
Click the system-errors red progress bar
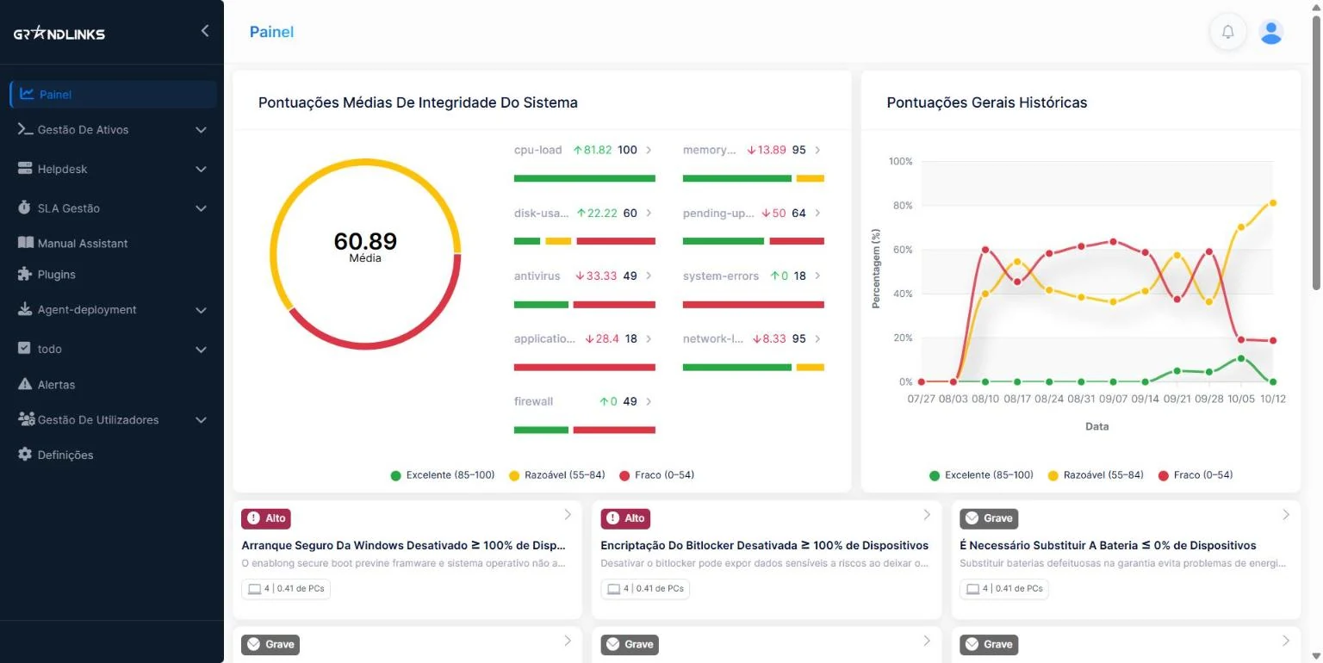point(754,304)
